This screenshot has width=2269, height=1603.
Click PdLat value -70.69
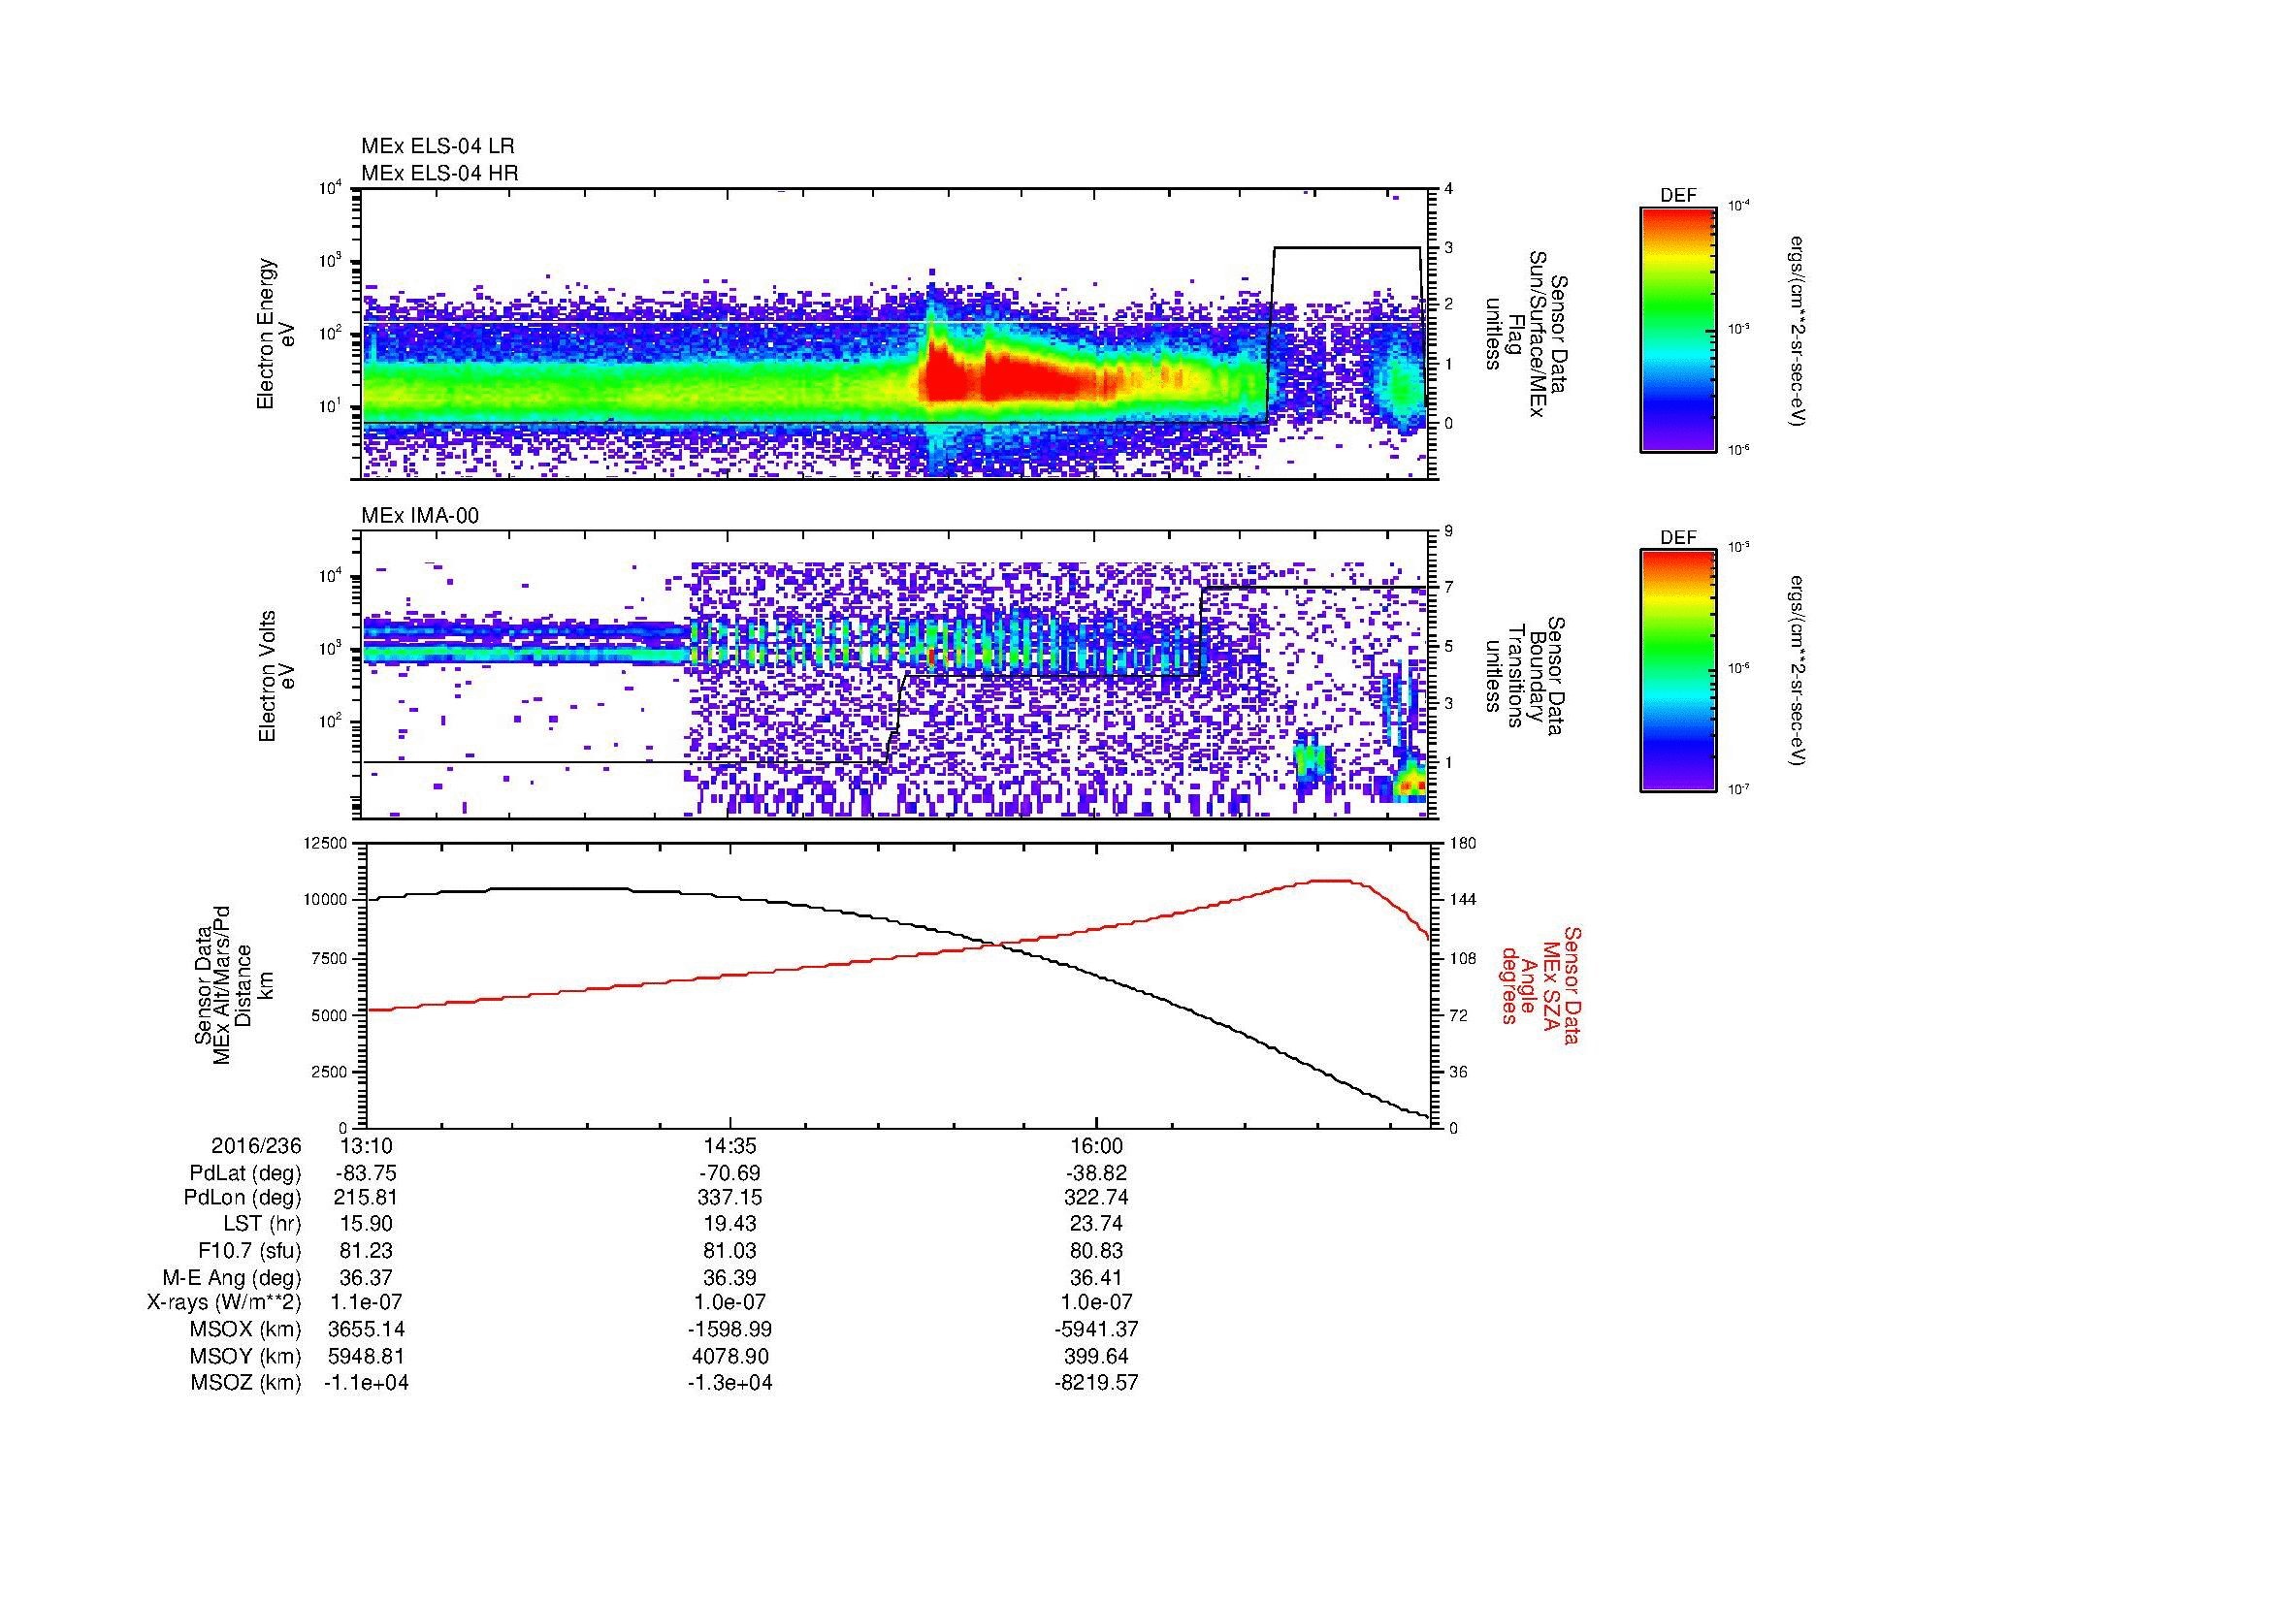(x=729, y=1173)
